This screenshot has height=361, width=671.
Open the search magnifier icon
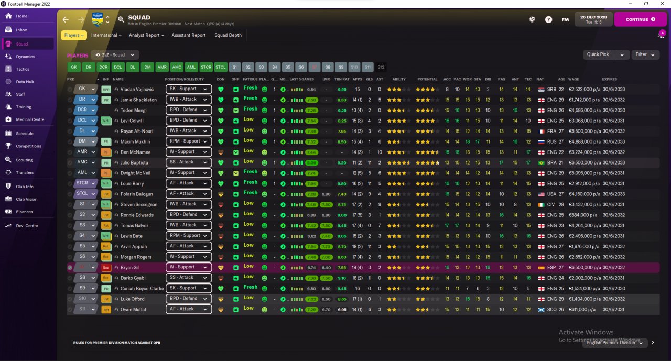121,19
